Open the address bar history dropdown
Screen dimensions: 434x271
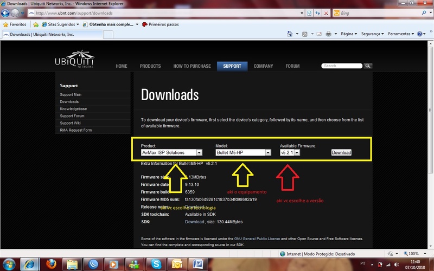click(302, 13)
